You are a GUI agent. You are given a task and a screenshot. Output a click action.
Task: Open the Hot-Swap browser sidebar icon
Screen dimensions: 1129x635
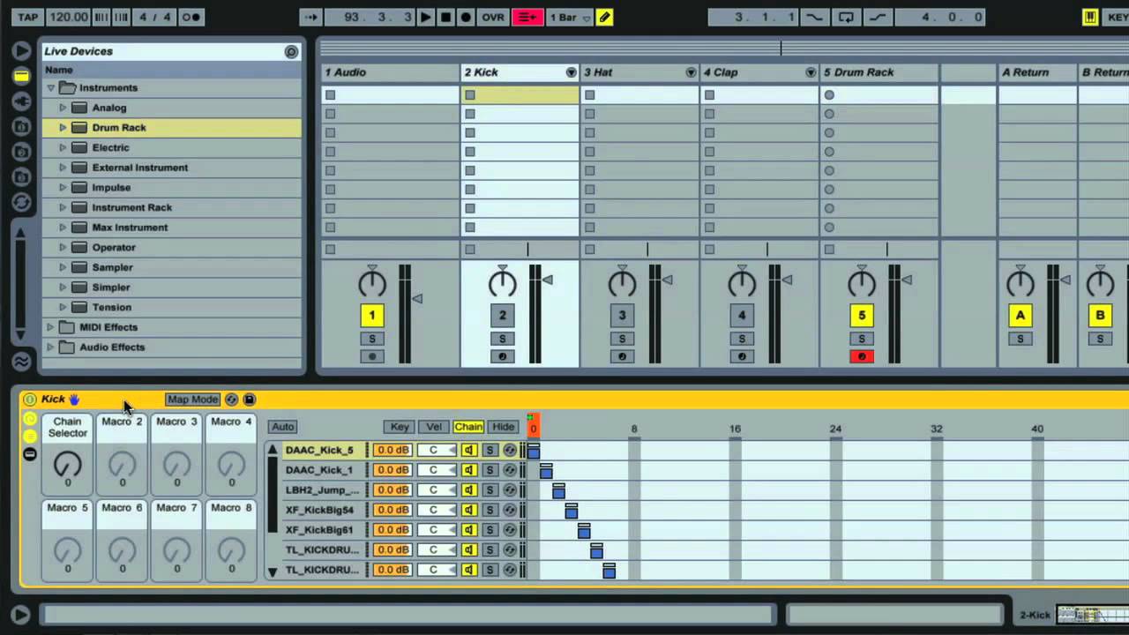point(21,203)
